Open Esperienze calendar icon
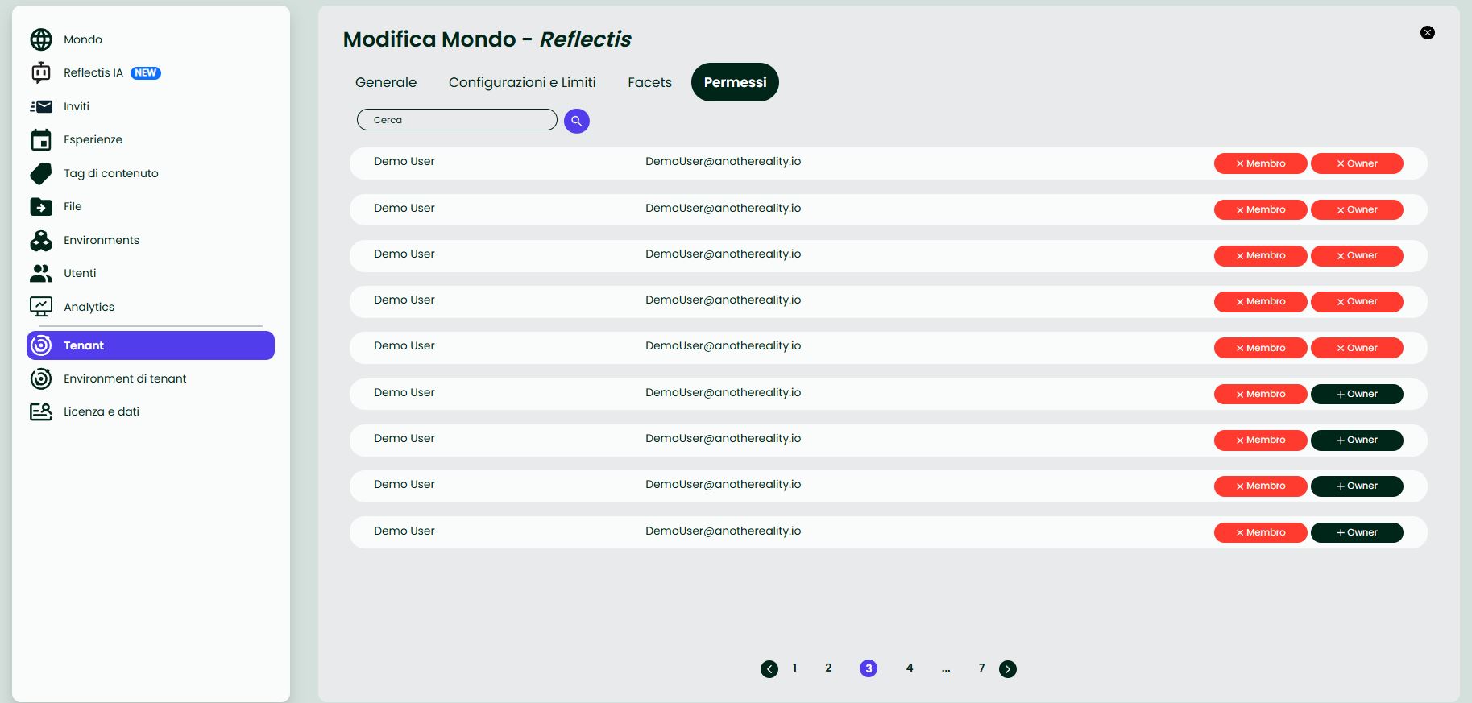The height and width of the screenshot is (703, 1472). pyautogui.click(x=41, y=140)
